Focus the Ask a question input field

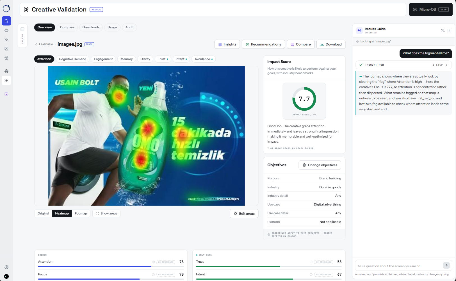tap(399, 266)
